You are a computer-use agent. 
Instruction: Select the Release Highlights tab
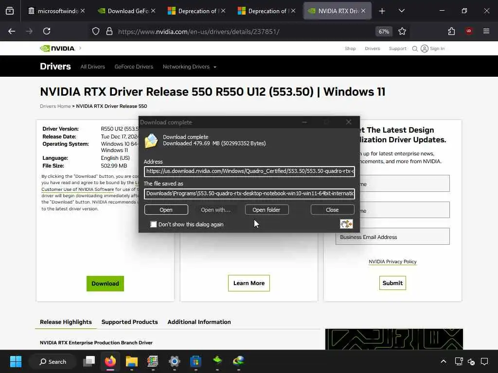click(x=66, y=322)
